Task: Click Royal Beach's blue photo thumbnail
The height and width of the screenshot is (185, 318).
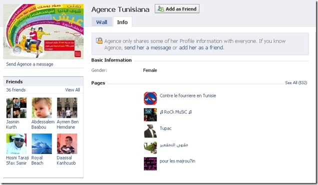Action: (x=41, y=143)
